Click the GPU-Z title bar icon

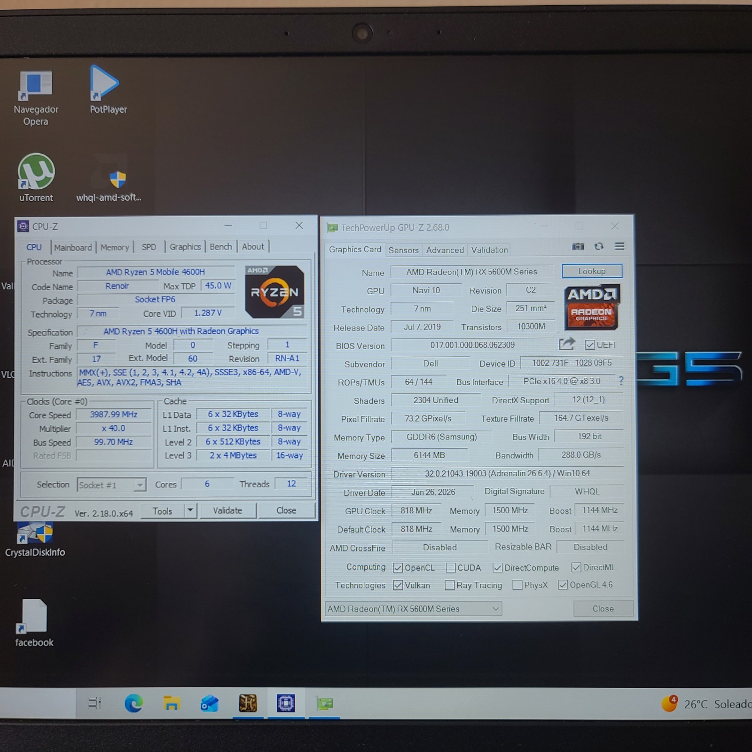coord(332,228)
